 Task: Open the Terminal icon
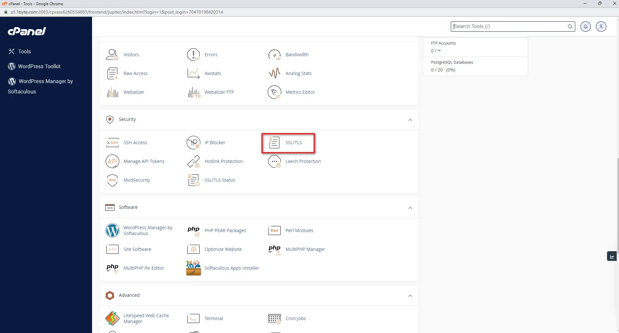[193, 318]
